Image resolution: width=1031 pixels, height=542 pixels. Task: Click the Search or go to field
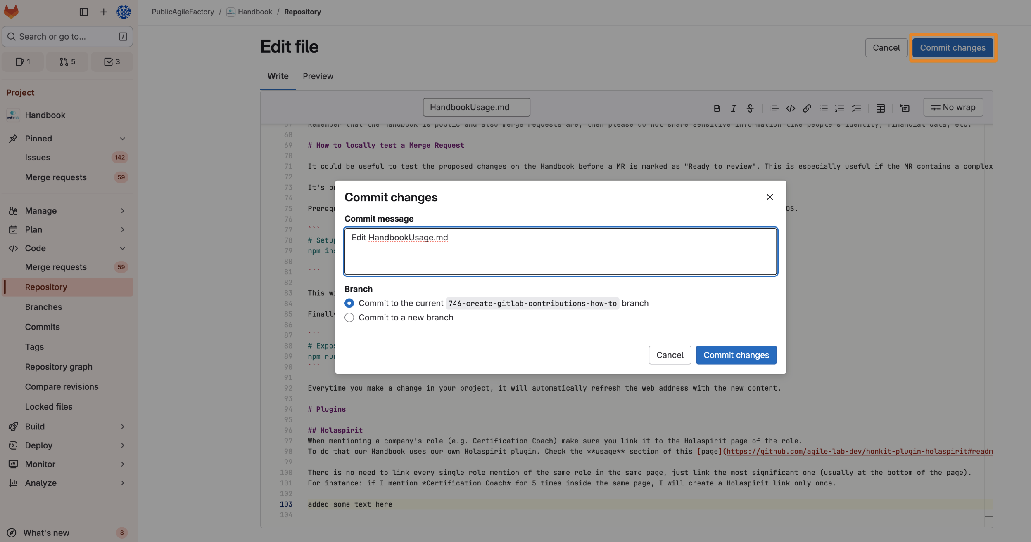coord(67,37)
